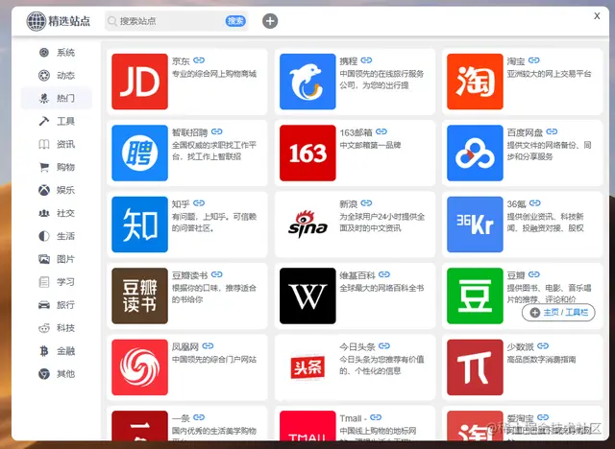
Task: Select the 热门 category
Action: 57,98
